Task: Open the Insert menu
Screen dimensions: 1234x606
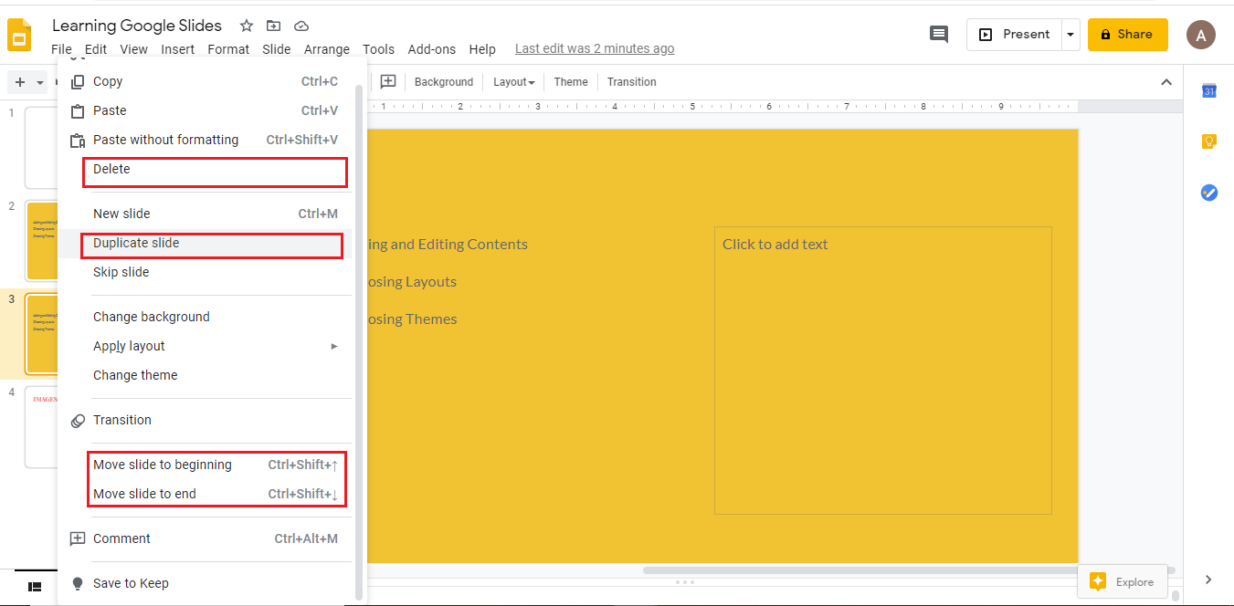Action: click(x=177, y=49)
